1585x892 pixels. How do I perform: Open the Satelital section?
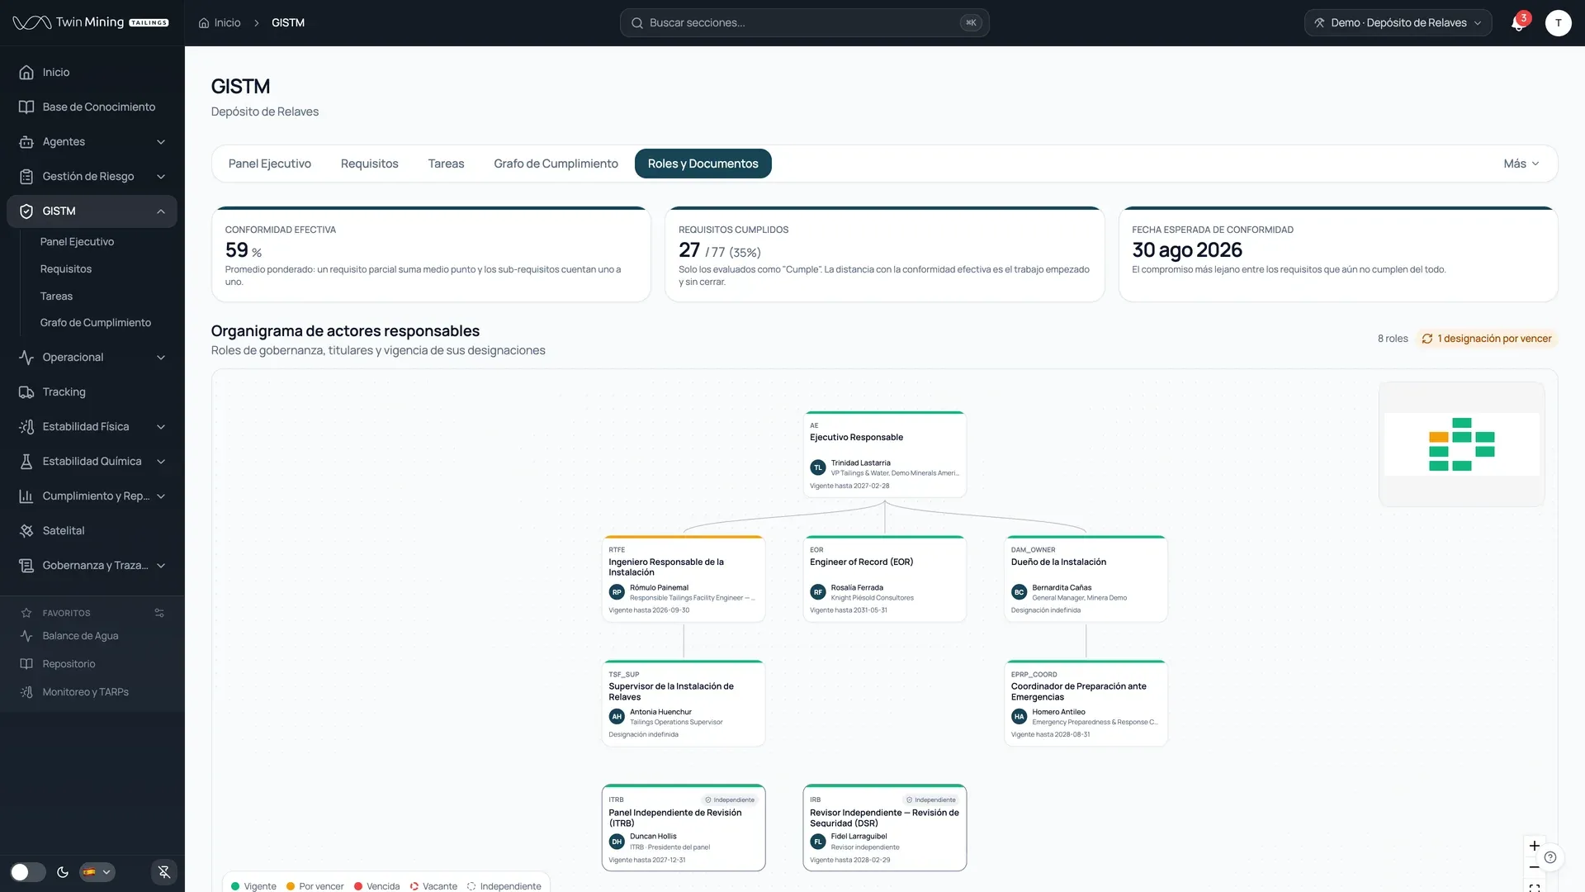tap(92, 531)
